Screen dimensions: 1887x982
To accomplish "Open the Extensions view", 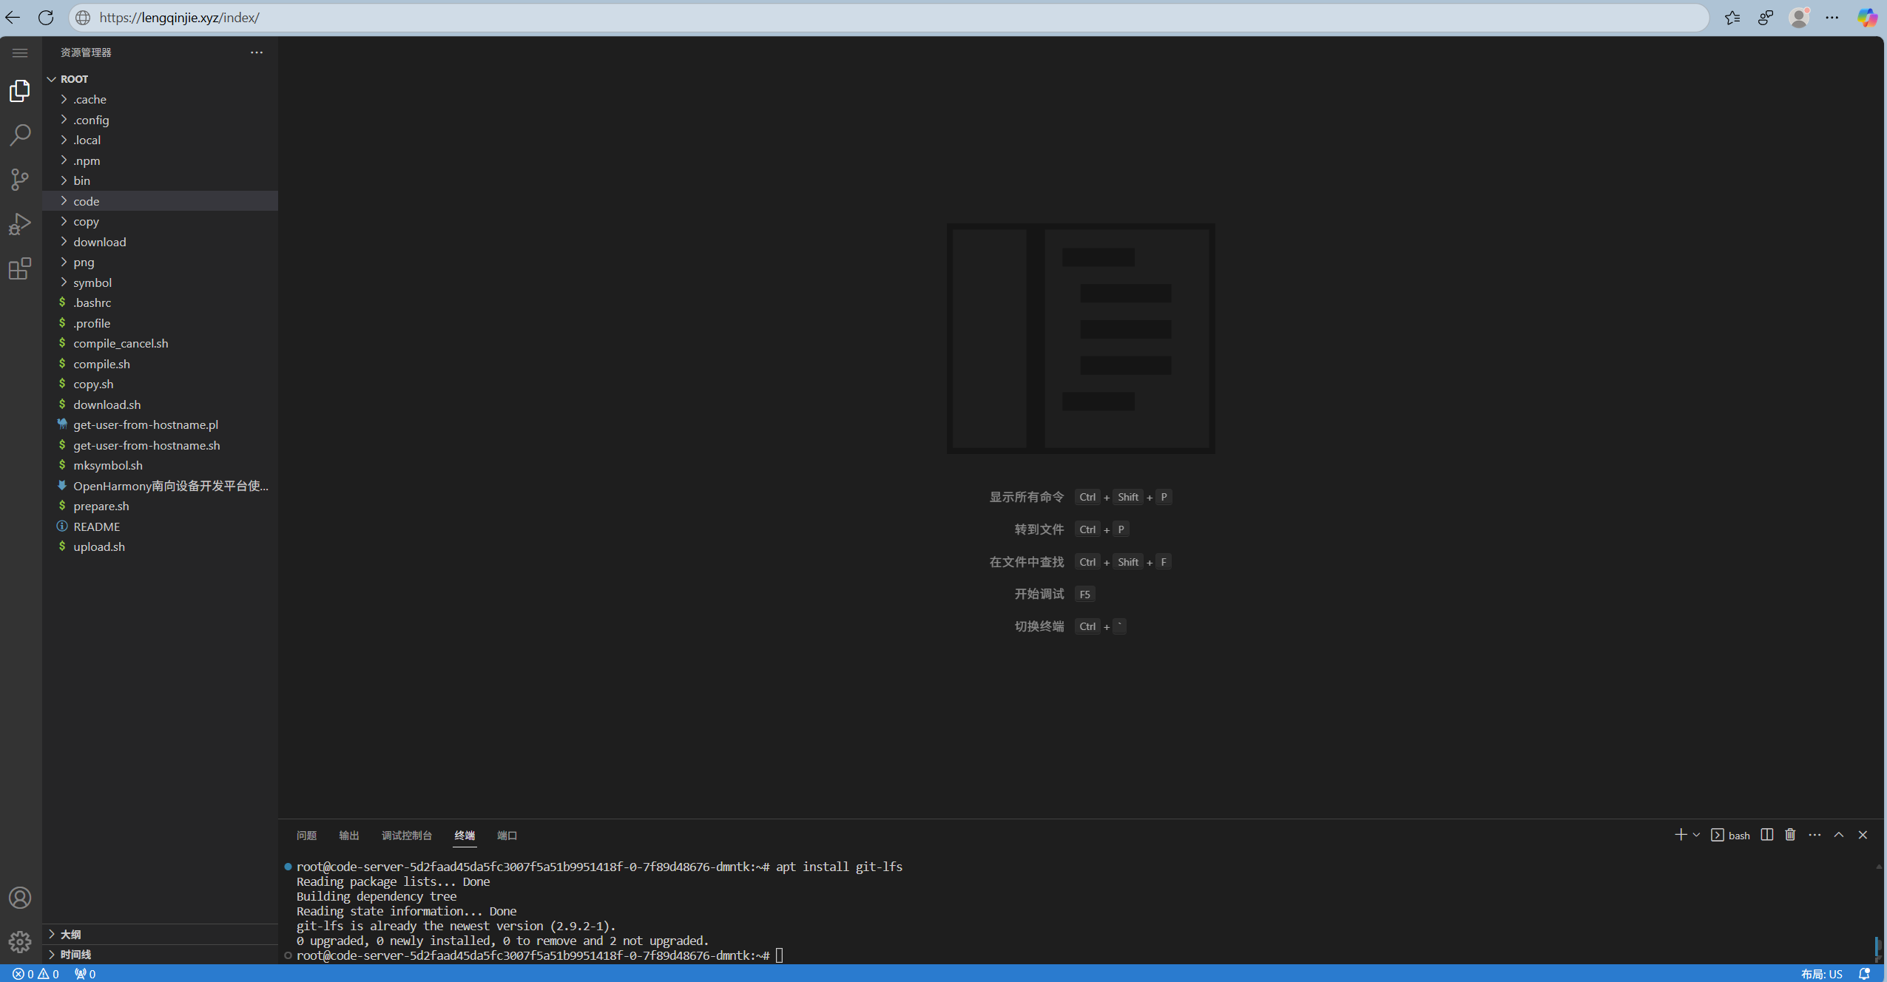I will coord(20,268).
